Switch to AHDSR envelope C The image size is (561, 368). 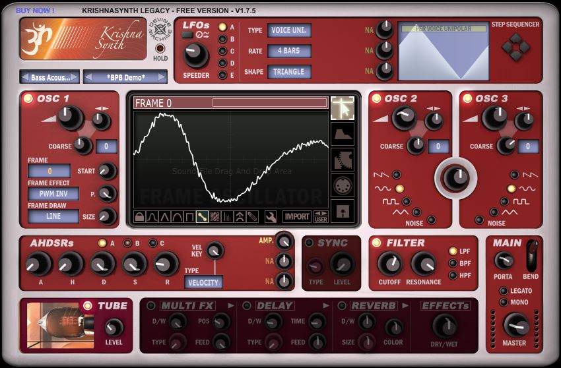152,243
